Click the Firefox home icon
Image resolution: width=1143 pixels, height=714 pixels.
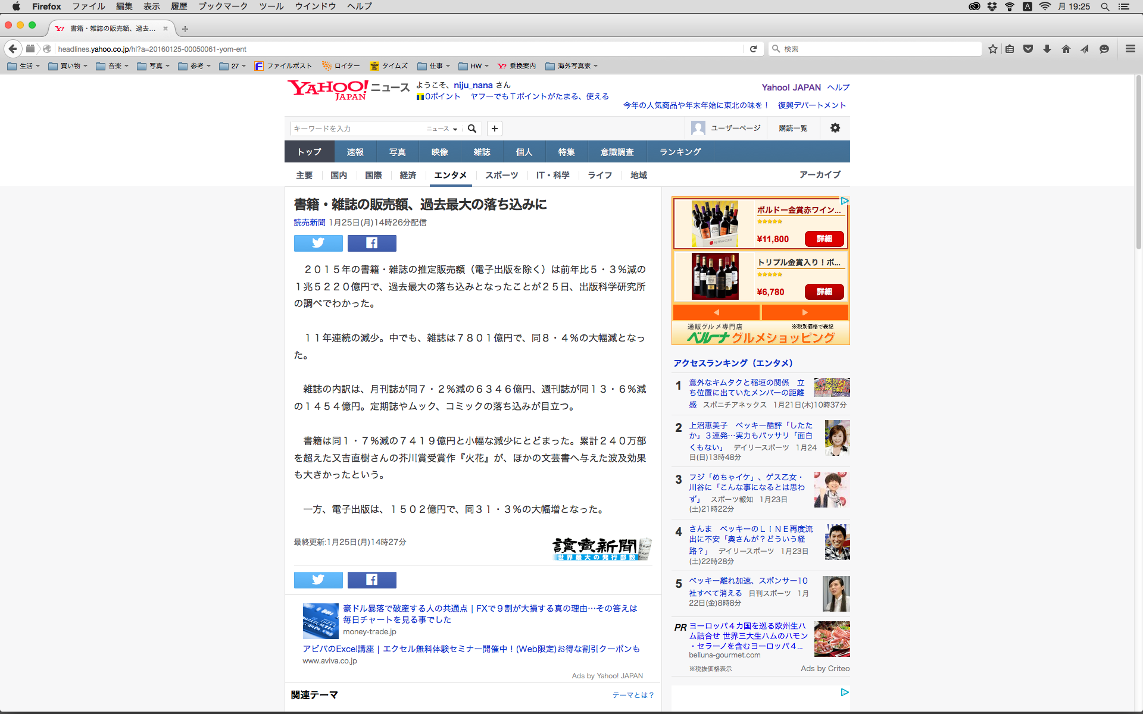(x=1066, y=49)
